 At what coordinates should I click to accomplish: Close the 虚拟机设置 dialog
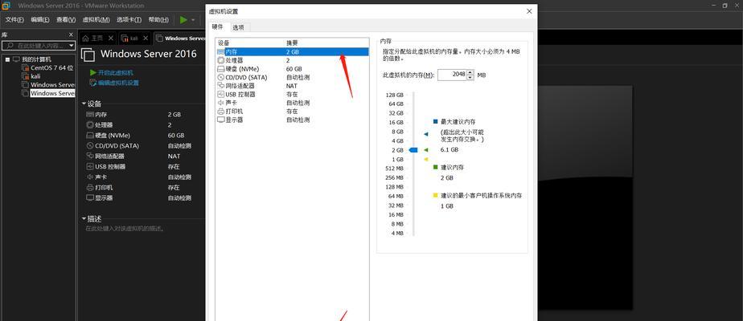[x=529, y=11]
